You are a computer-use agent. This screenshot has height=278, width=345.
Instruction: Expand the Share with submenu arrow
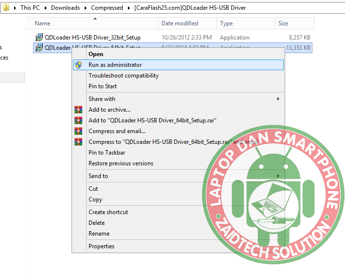pyautogui.click(x=278, y=99)
